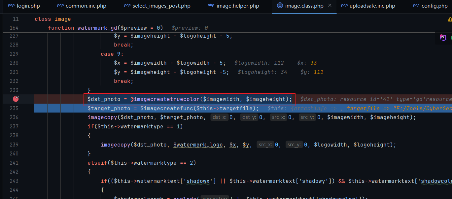
Task: Click the yellow inspection warning icon
Action: 450,19
